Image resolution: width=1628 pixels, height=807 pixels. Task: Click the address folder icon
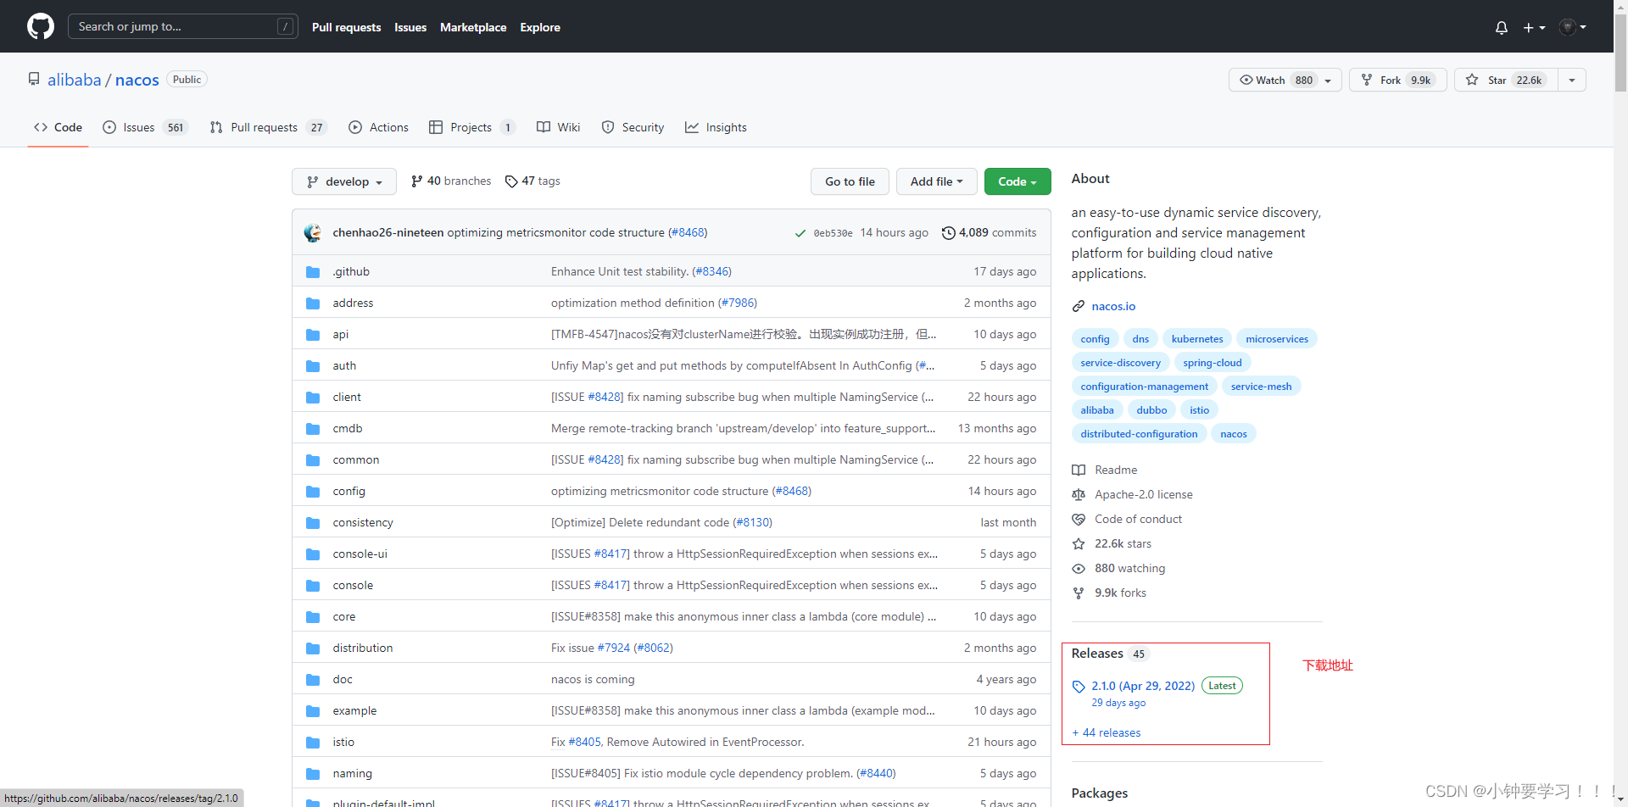313,303
